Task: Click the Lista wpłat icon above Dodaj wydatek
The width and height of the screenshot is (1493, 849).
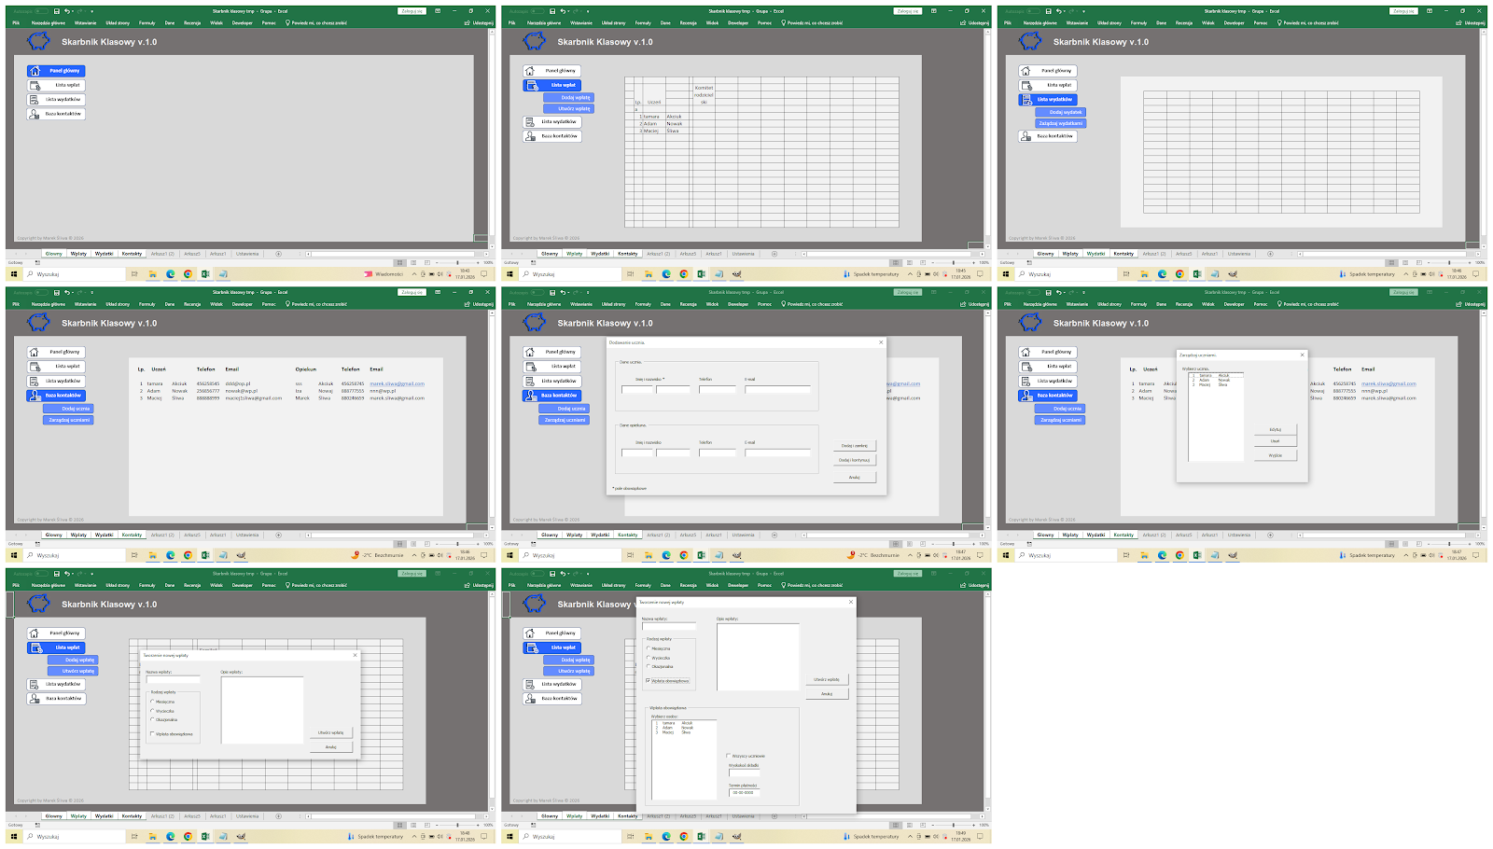Action: [1026, 85]
